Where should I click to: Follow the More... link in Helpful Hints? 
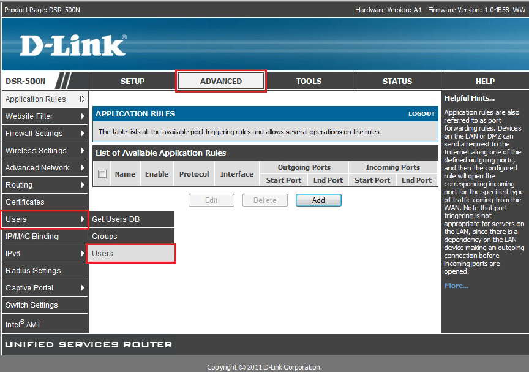[x=456, y=286]
